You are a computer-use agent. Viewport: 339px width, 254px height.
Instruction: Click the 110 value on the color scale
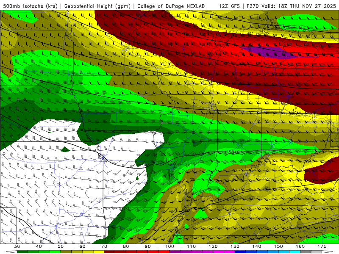tap(192, 246)
